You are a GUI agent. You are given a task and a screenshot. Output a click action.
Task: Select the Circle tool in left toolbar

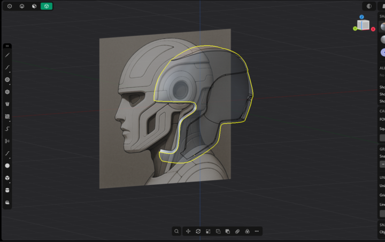[x=7, y=80]
